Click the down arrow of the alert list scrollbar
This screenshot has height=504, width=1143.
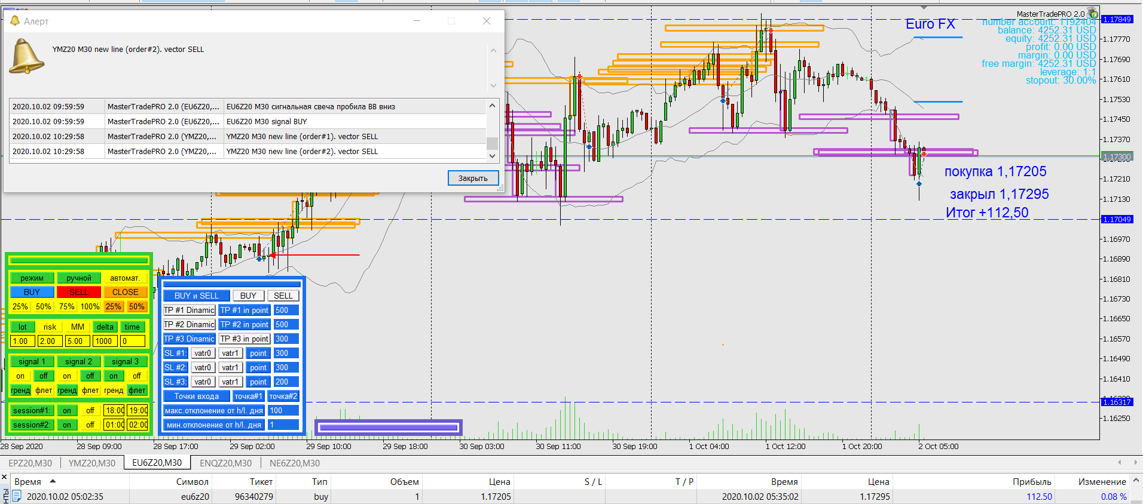click(492, 156)
